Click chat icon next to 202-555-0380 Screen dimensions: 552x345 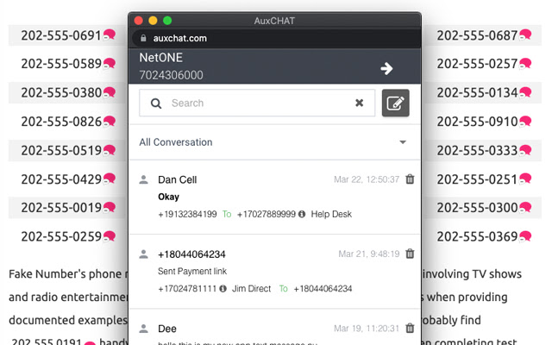[110, 92]
